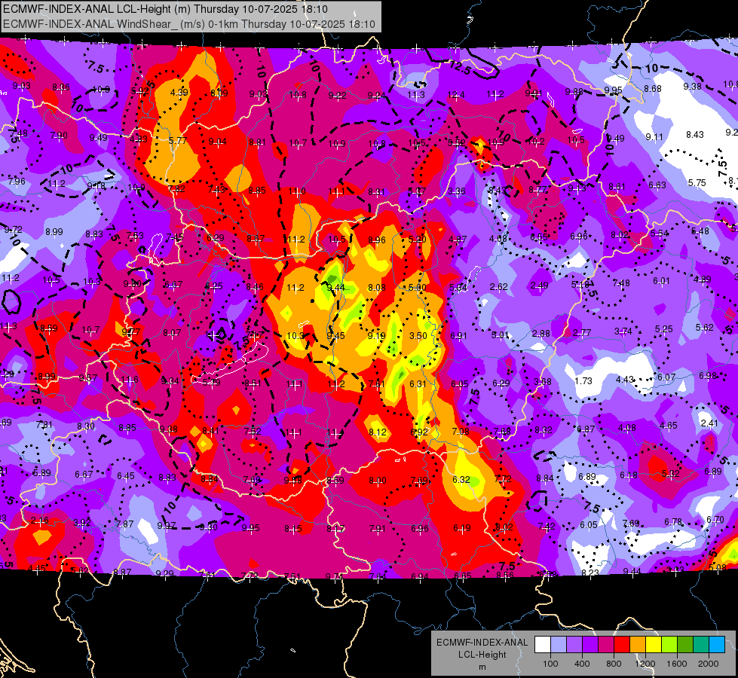Screen dimensions: 738x678
Task: Click the LCL-Height legend title text
Action: (482, 655)
